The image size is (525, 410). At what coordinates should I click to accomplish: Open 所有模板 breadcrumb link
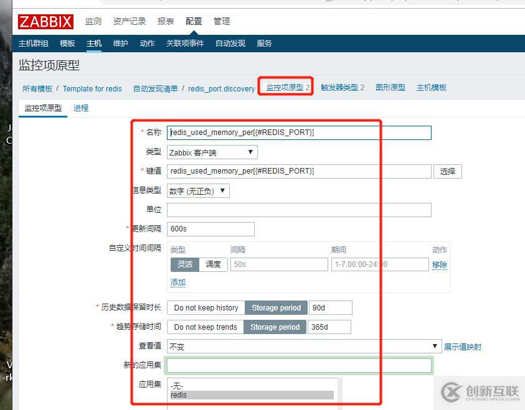(x=37, y=88)
